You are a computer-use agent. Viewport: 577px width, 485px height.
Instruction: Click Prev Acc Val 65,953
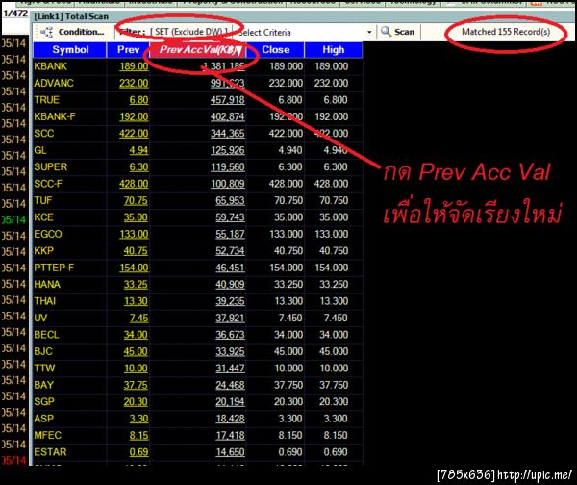(230, 200)
